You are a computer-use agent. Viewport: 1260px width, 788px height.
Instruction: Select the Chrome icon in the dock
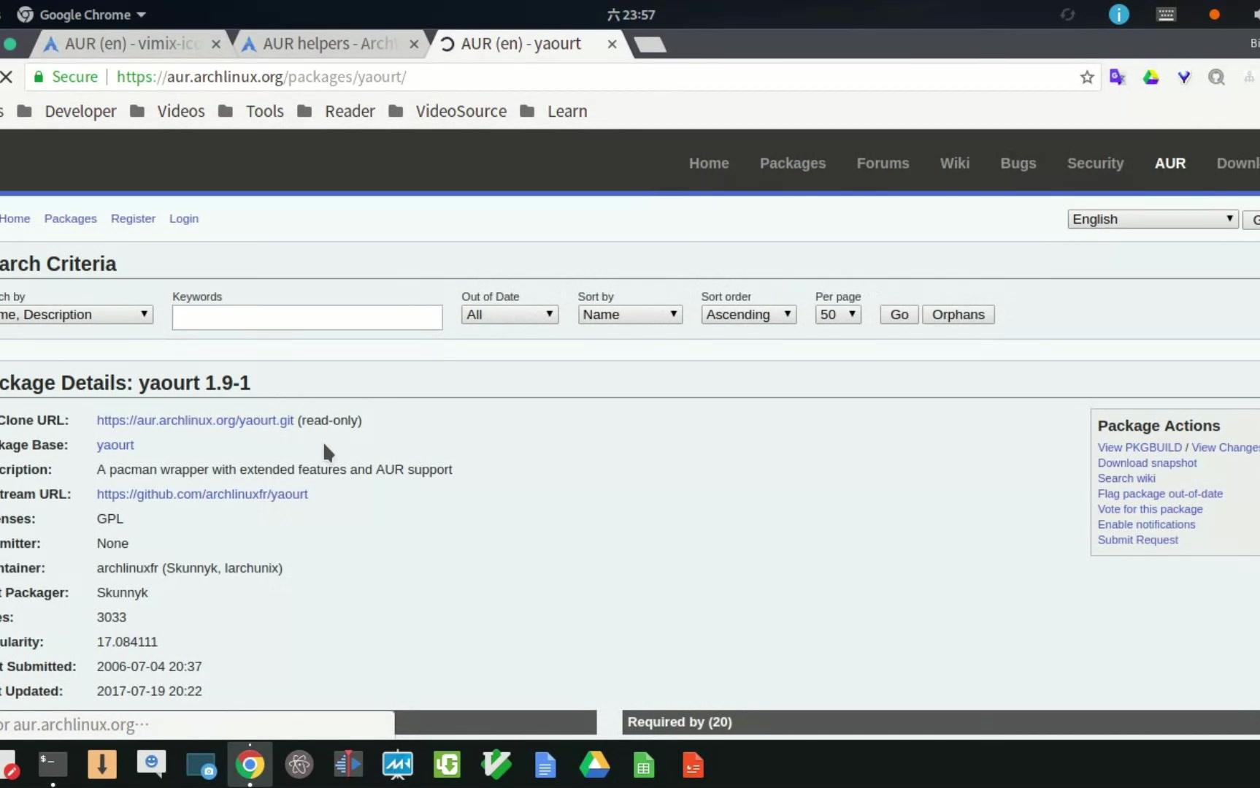click(250, 765)
